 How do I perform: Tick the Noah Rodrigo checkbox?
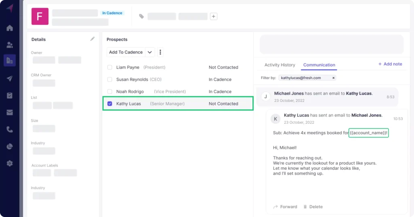tap(110, 92)
